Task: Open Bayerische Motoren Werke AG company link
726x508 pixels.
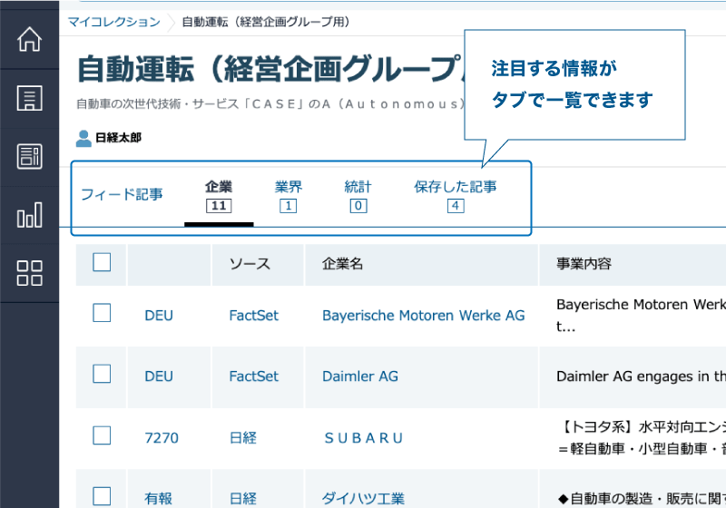Action: point(423,316)
